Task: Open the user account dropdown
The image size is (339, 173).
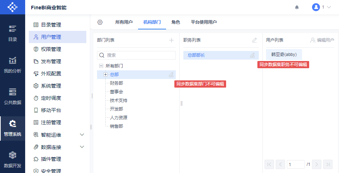Action: pos(322,7)
